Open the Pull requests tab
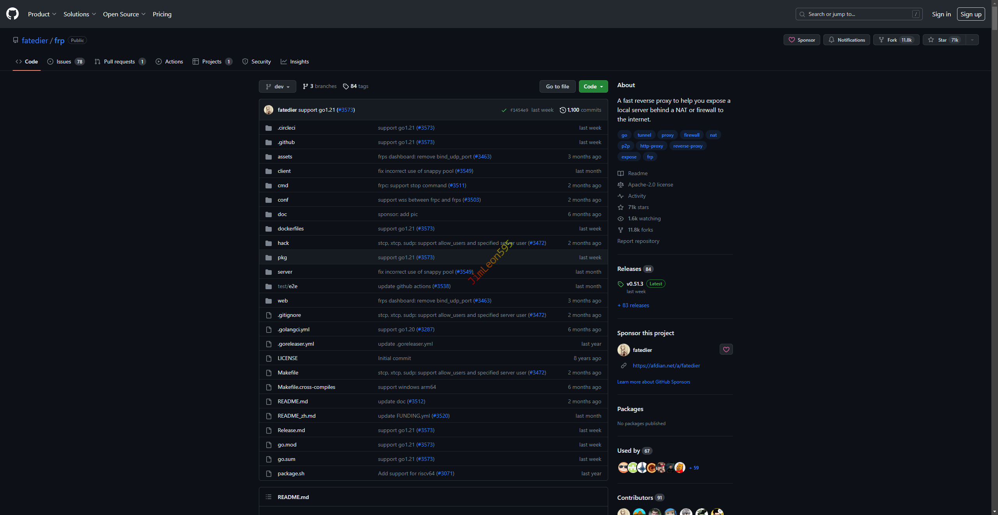 (x=120, y=62)
